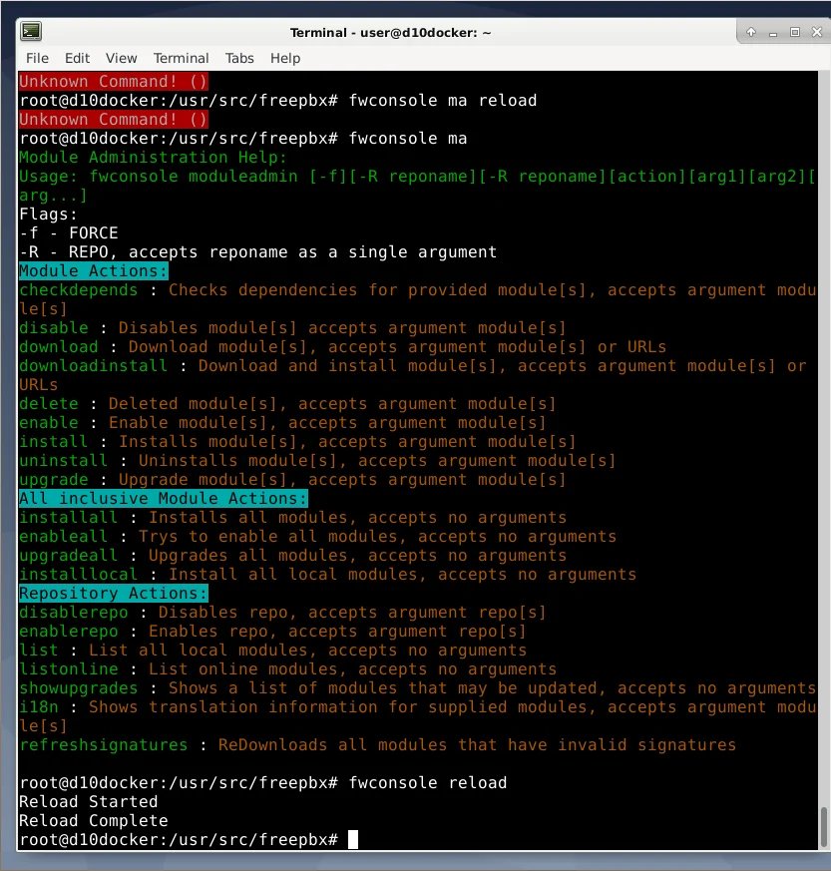Click the maximize button
Viewport: 831px width, 871px height.
(x=795, y=32)
